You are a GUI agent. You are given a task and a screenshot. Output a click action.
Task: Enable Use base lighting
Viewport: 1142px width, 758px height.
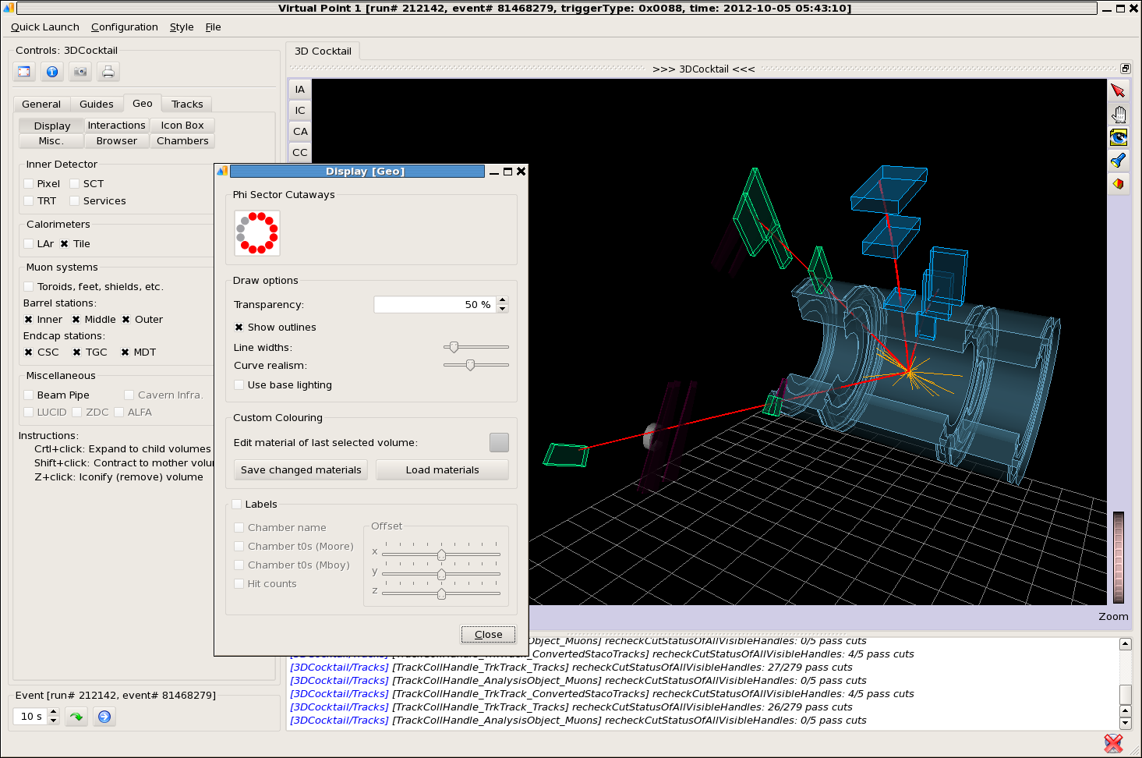(239, 385)
